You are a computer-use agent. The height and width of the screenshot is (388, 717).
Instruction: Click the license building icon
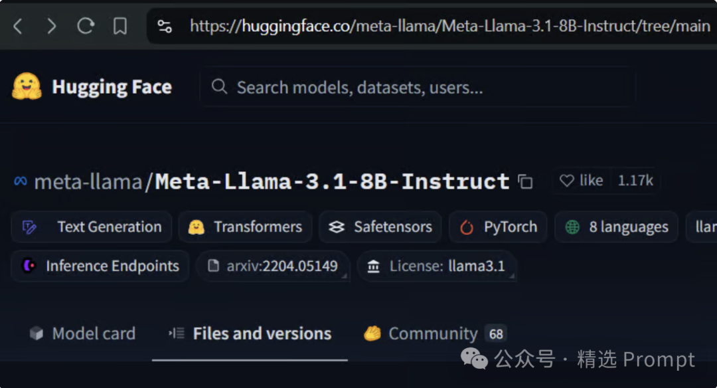[374, 266]
